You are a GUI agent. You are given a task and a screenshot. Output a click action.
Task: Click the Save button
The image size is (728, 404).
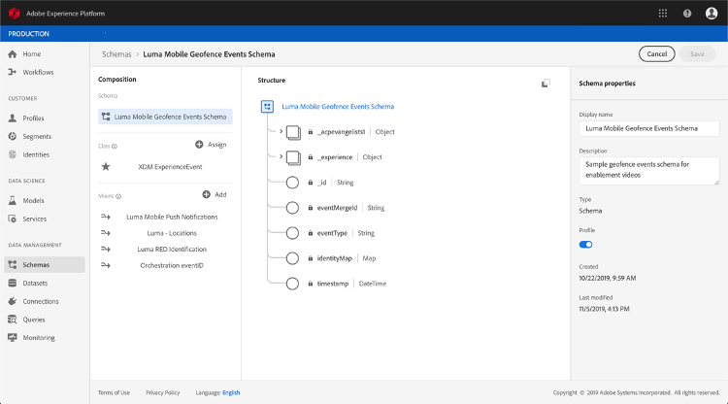pyautogui.click(x=697, y=53)
